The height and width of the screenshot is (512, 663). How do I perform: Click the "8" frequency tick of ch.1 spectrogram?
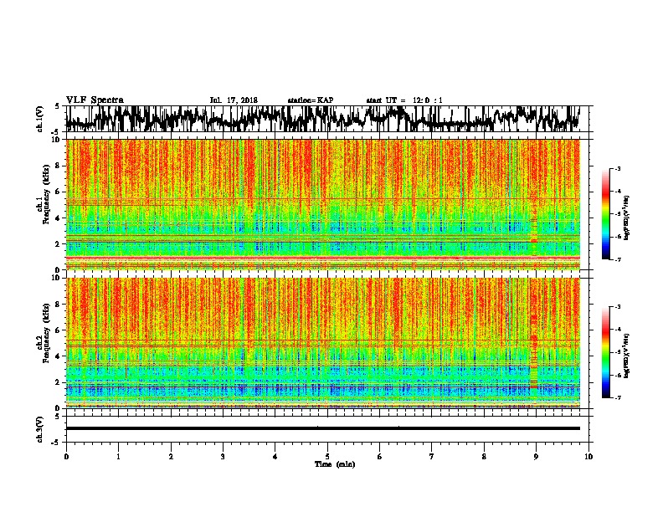tap(58, 166)
